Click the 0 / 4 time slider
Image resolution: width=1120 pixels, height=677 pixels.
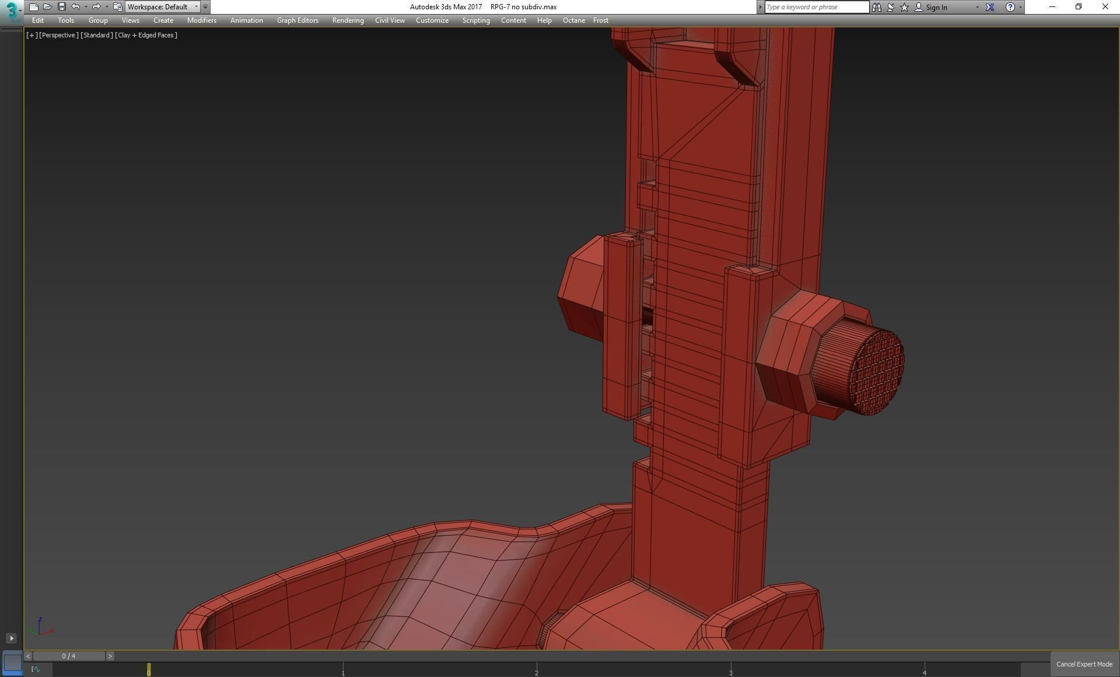coord(69,656)
